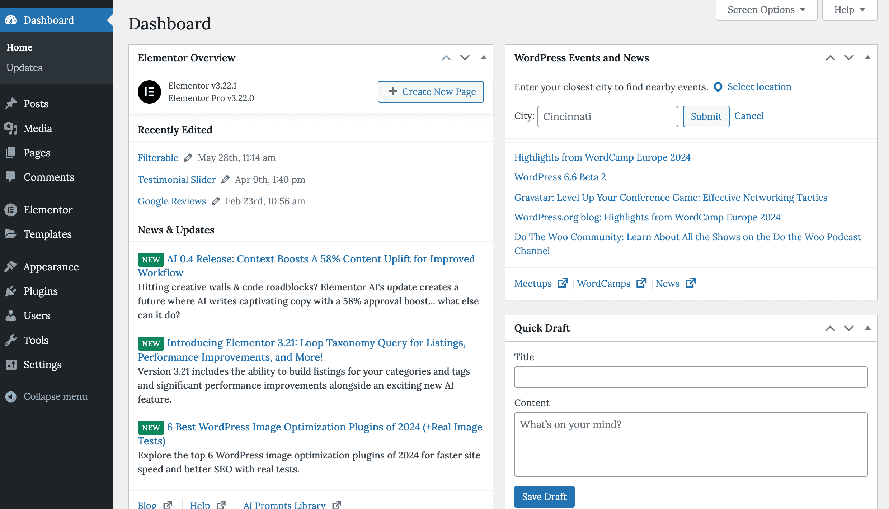Click the external link icon after Blog
889x509 pixels.
click(168, 505)
